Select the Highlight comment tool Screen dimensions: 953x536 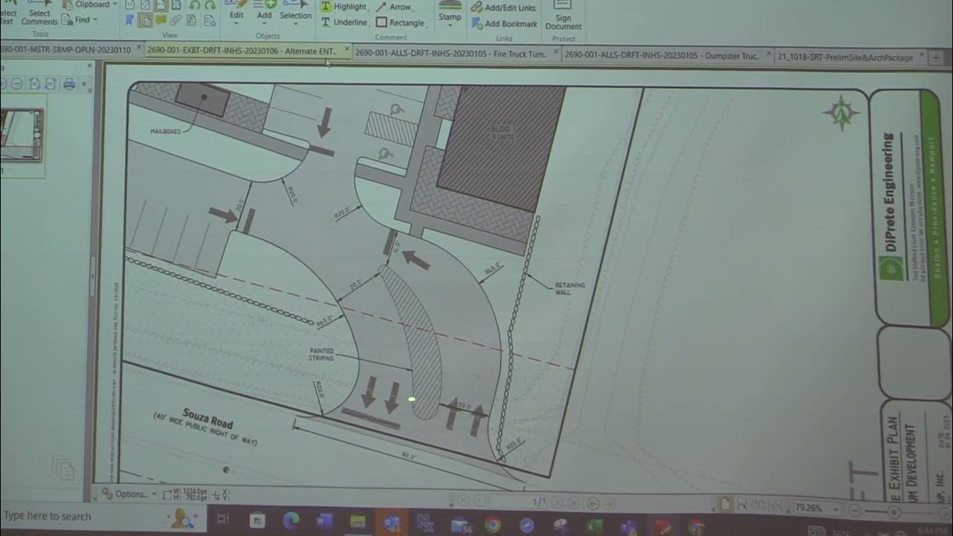tap(343, 7)
